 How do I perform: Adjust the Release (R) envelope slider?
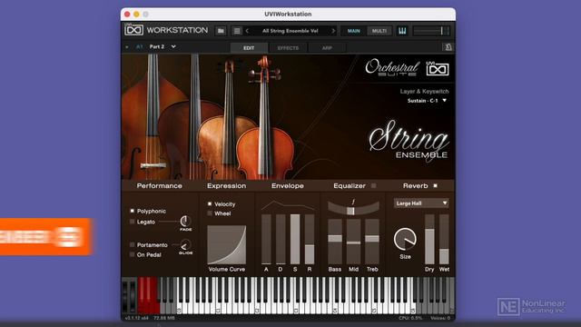click(310, 239)
